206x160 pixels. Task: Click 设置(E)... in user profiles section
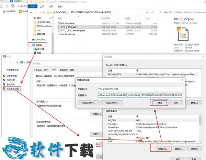click(97, 114)
